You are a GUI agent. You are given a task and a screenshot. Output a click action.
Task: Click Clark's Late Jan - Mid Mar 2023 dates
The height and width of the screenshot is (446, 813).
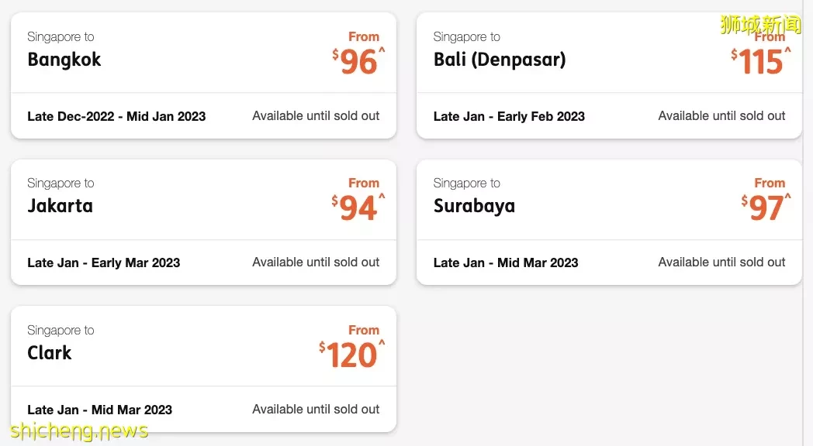[99, 410]
